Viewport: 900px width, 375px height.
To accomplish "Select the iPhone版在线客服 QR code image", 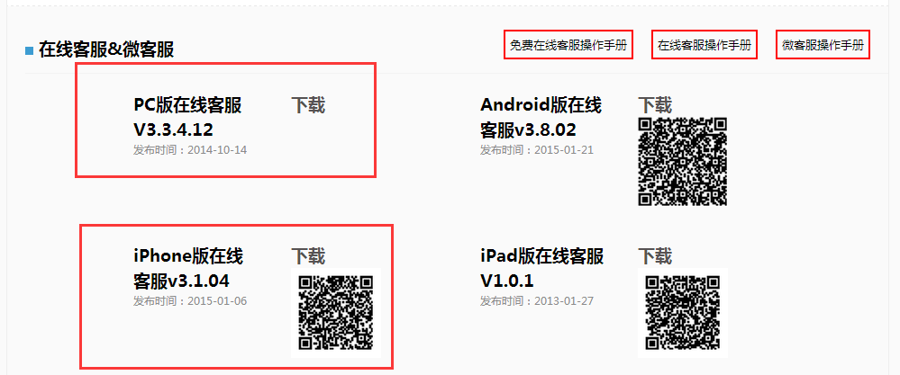I will (336, 313).
